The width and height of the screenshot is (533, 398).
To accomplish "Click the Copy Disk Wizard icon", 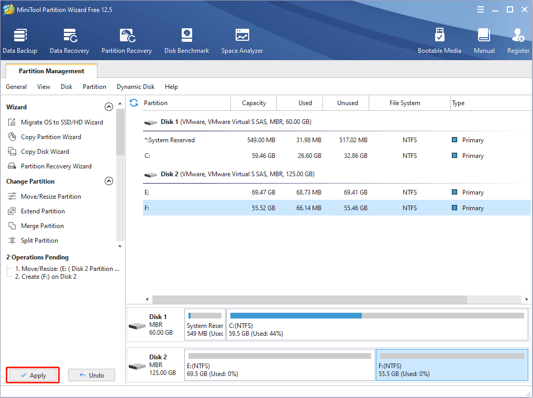I will (x=12, y=152).
